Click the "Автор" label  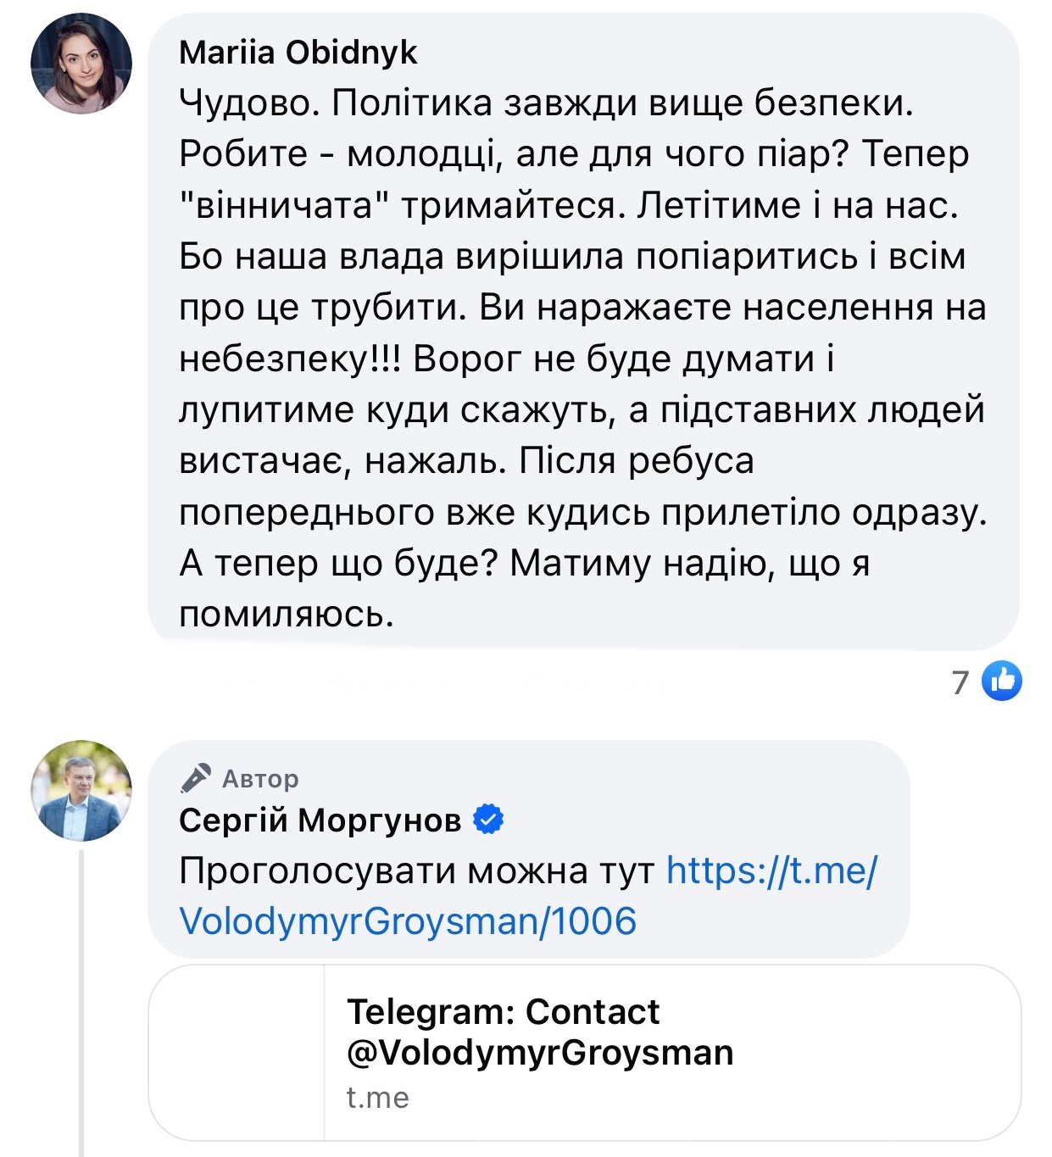click(x=260, y=778)
